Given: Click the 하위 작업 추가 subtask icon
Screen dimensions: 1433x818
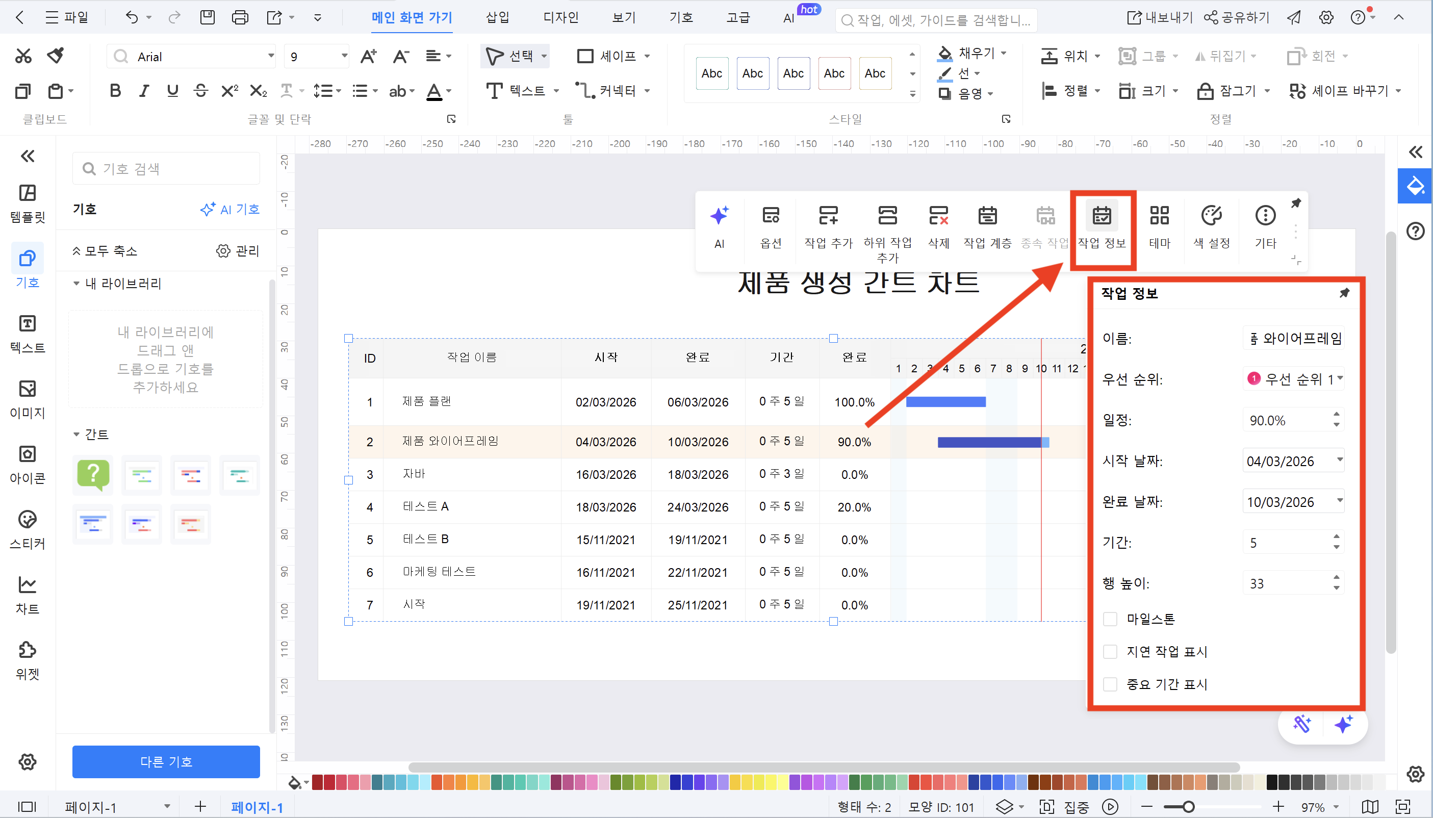Looking at the screenshot, I should click(x=887, y=225).
